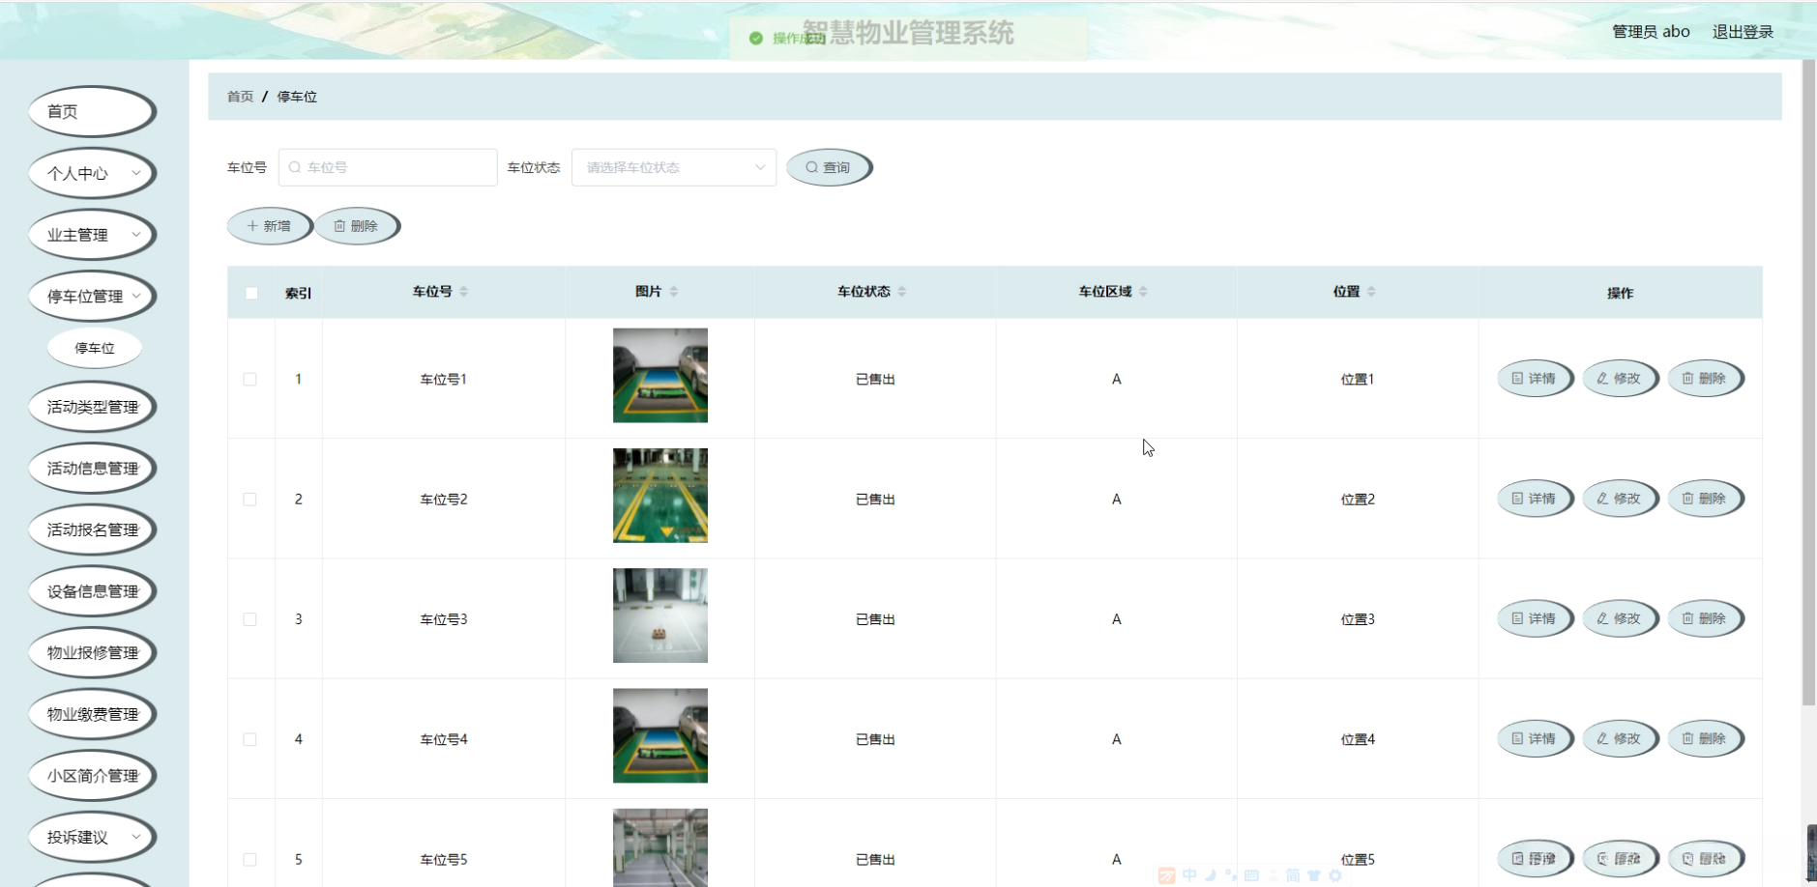Screen dimensions: 1817x887
Task: Click the 查询 search button
Action: [x=830, y=167]
